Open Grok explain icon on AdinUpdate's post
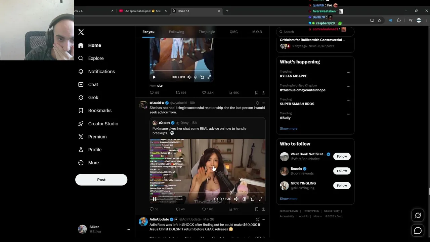This screenshot has height=242, width=430. point(257,219)
